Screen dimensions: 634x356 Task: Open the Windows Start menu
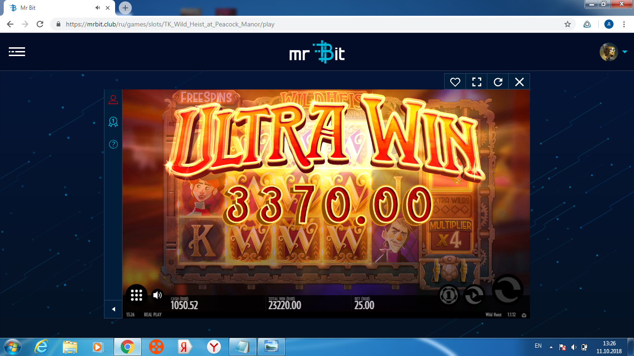pyautogui.click(x=12, y=347)
